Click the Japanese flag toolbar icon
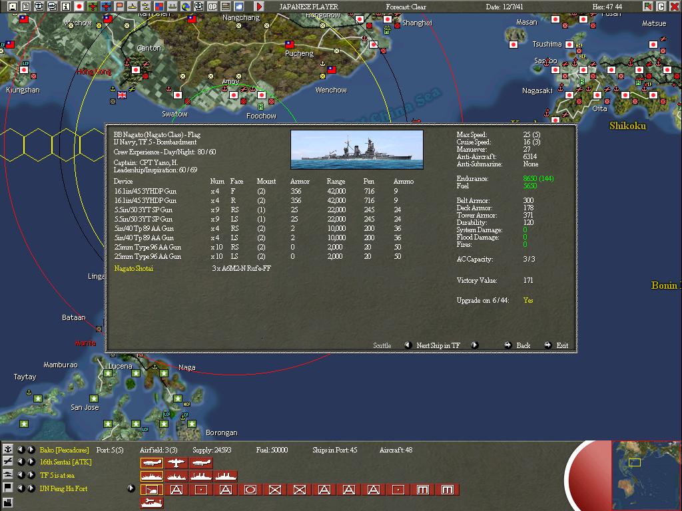The width and height of the screenshot is (682, 511). (79, 6)
